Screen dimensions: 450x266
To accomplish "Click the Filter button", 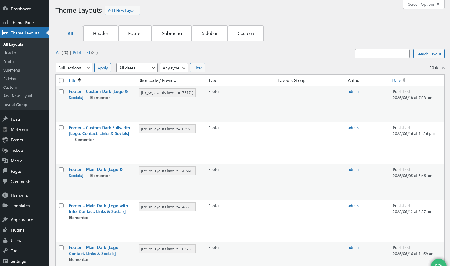I will point(198,68).
